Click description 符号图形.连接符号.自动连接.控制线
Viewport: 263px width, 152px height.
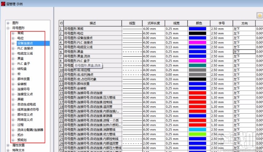coord(92,102)
